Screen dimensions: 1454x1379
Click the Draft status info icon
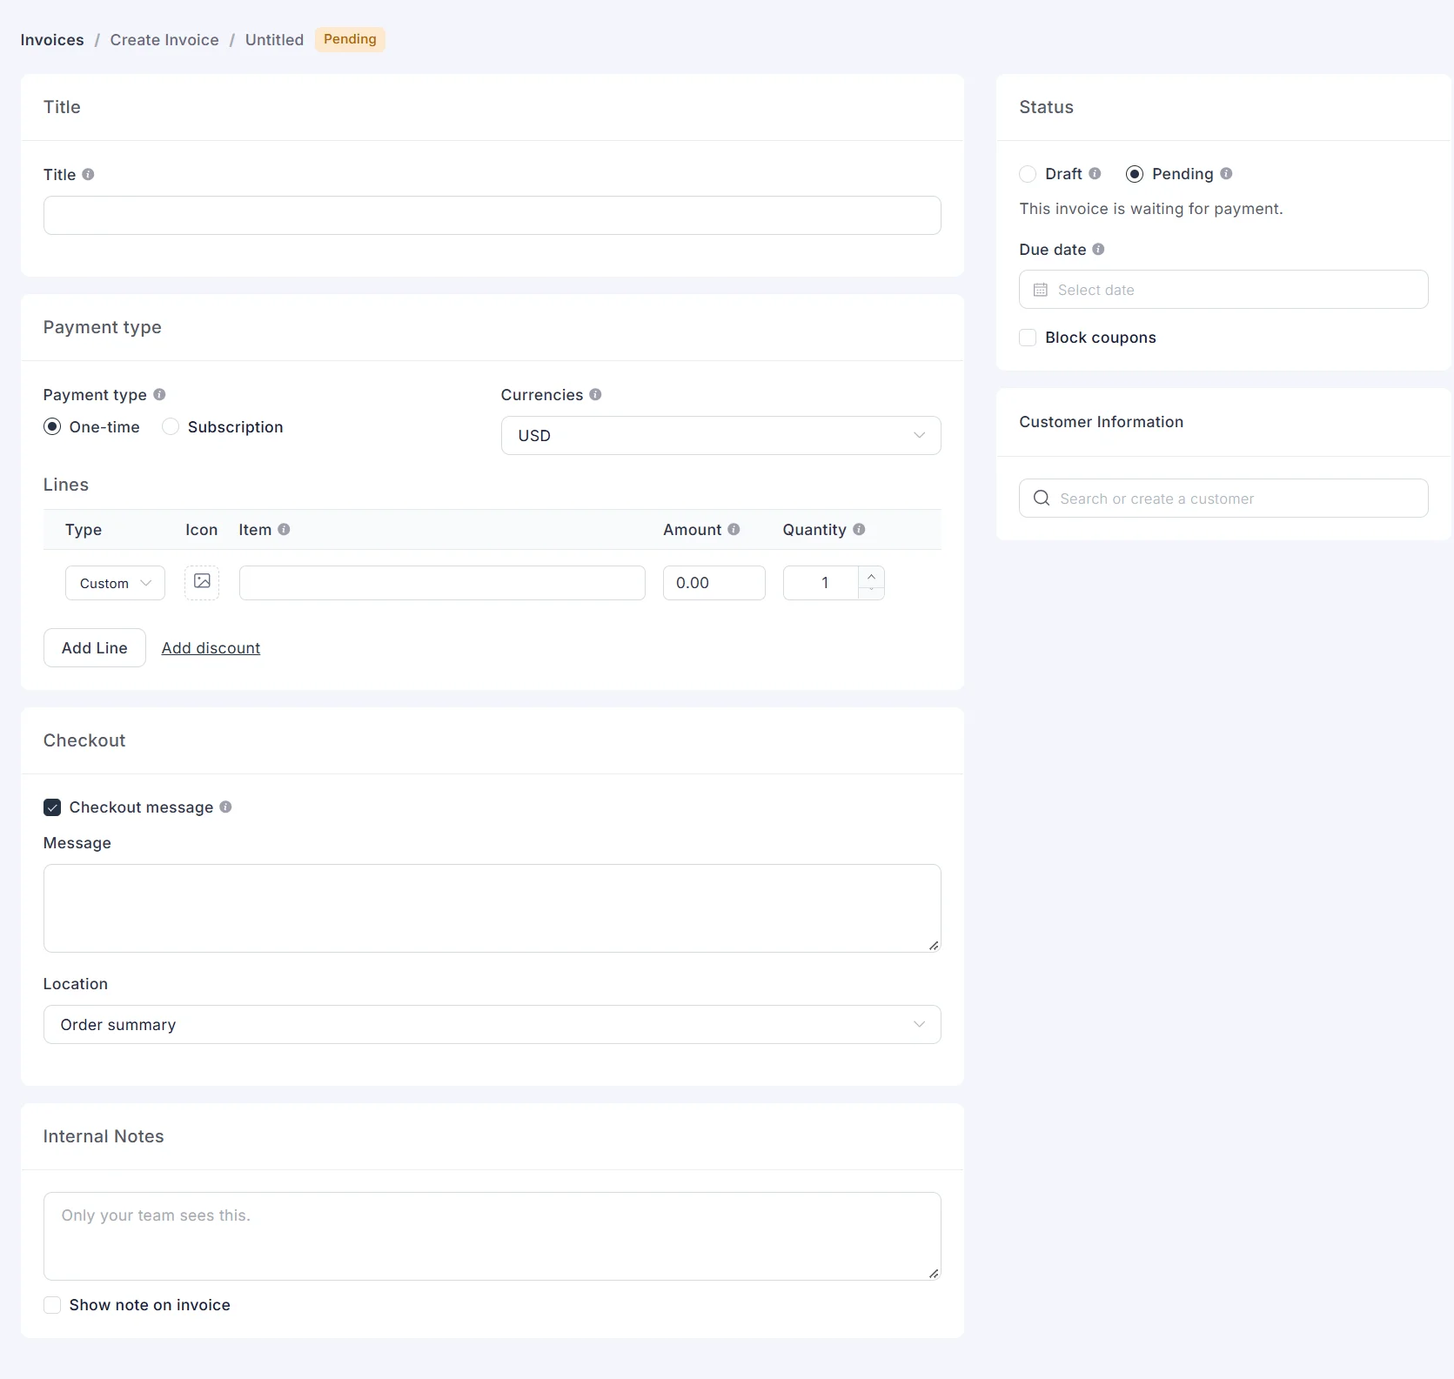tap(1095, 173)
